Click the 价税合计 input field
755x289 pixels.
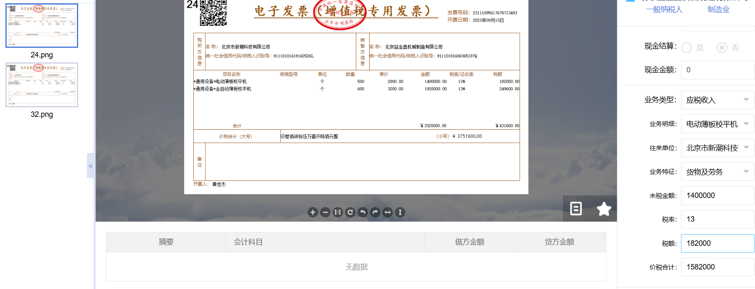click(718, 267)
